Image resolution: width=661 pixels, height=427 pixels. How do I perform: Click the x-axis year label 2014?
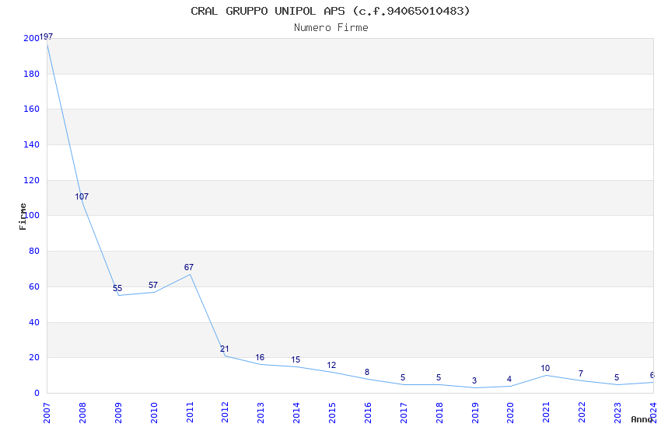pyautogui.click(x=297, y=413)
